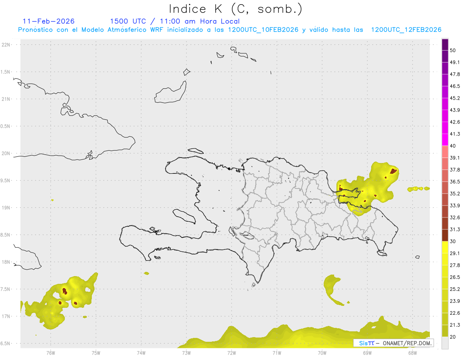Viewport: 463px width, 358px height.
Task: Click the initialization time "1200UTC_10FEB2026"
Action: [x=263, y=30]
